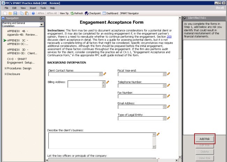Click pencil icon beside Fiscal Year-end field
The width and height of the screenshot is (227, 162).
point(168,74)
